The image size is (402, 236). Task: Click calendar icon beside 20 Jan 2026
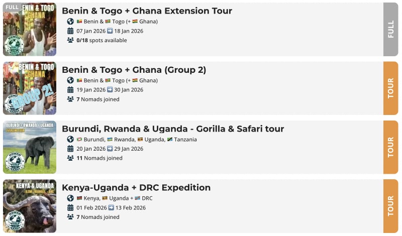(x=70, y=149)
